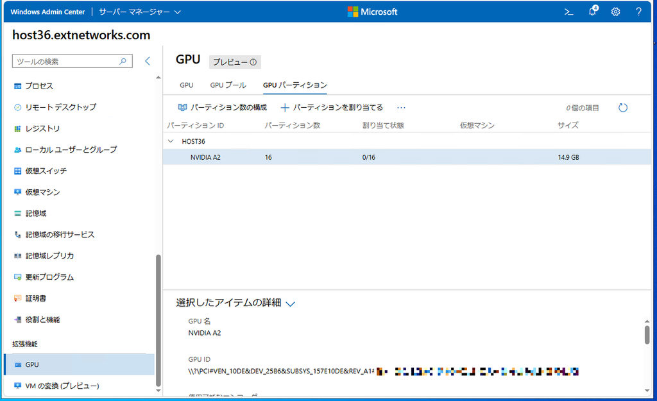Open the settings gear icon
657x401 pixels.
615,12
